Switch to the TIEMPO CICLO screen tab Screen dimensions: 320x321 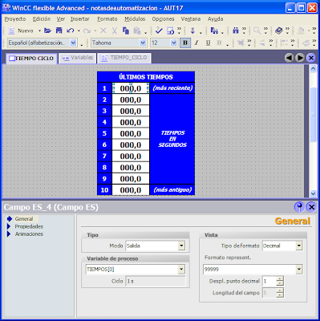point(31,59)
